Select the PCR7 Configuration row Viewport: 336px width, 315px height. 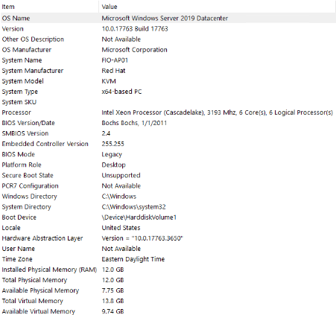pos(168,185)
